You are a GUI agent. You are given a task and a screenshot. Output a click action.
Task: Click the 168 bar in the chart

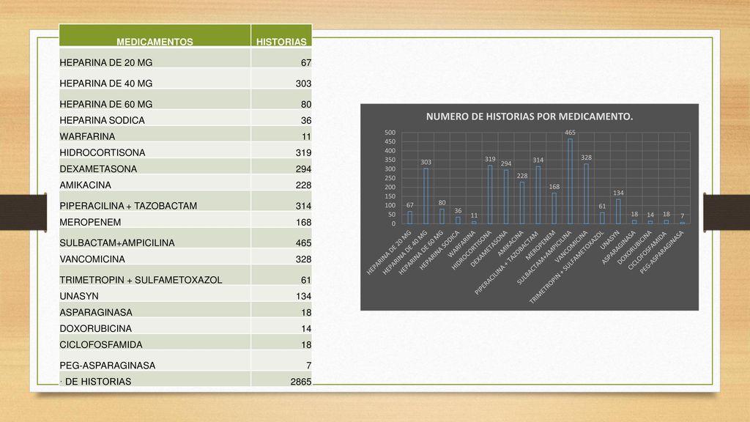click(x=554, y=209)
